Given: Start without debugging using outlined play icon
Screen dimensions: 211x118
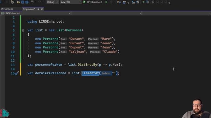Looking at the screenshot, I should [x=106, y=2].
